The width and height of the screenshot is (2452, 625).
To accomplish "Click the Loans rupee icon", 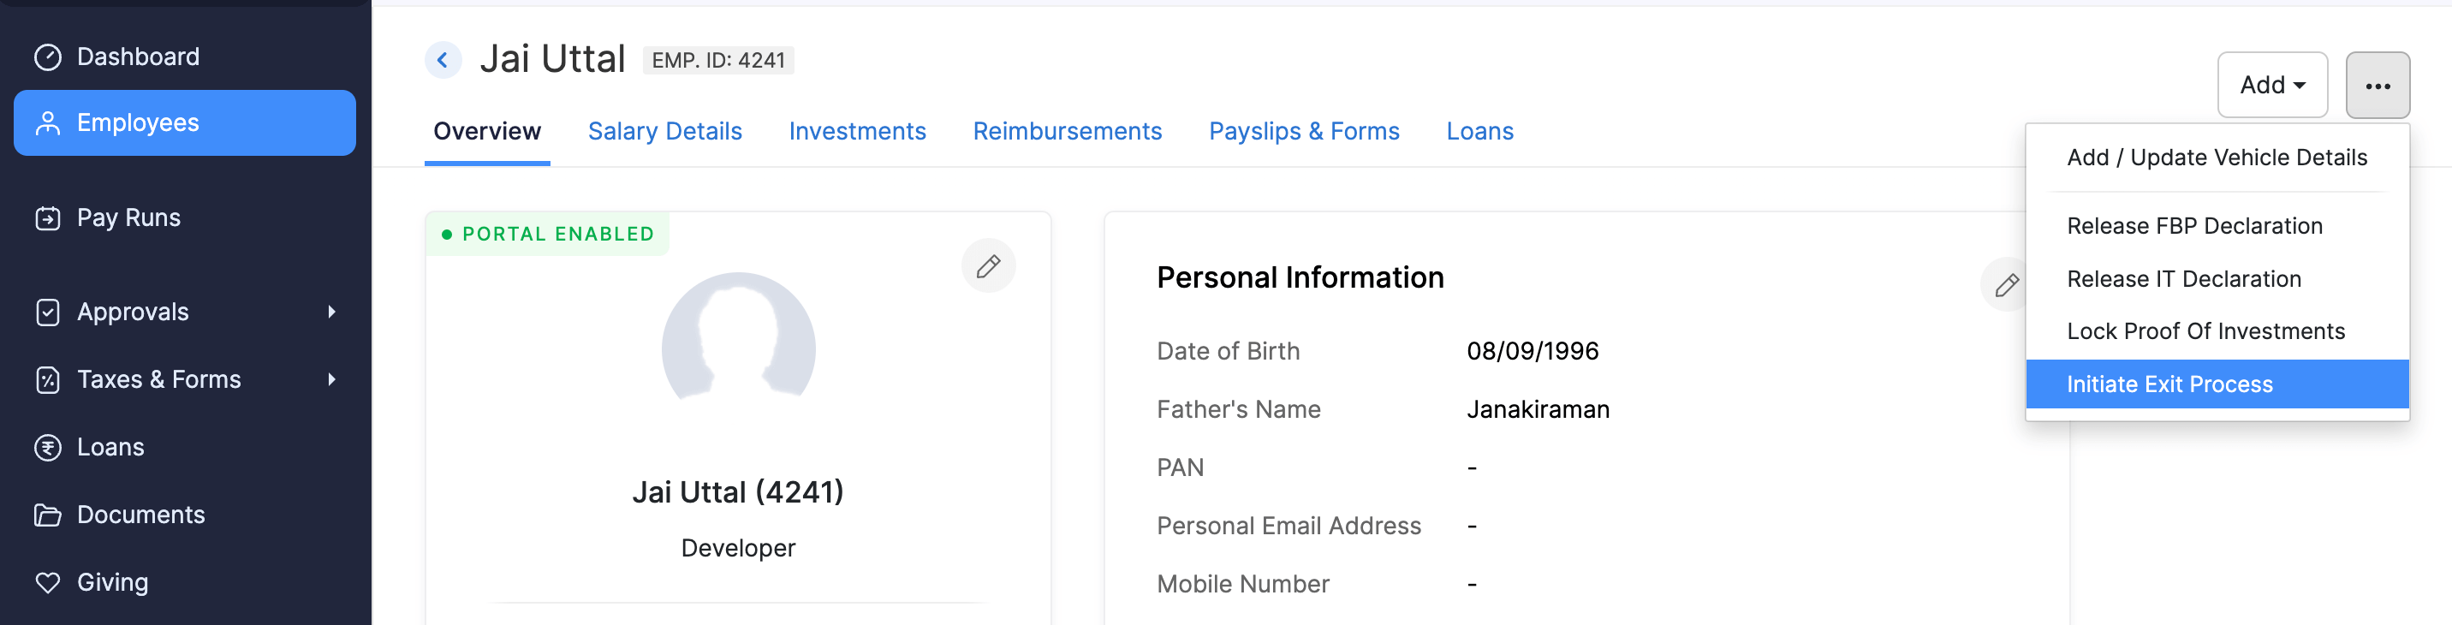I will tap(48, 447).
